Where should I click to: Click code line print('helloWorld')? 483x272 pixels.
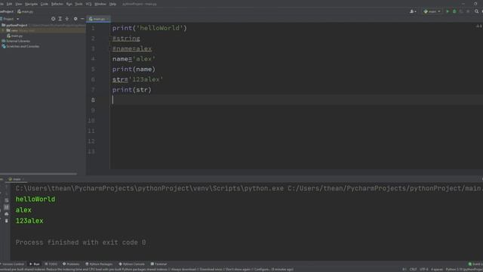point(149,28)
